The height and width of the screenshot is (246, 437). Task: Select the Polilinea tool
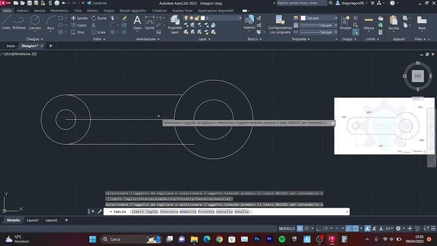18,23
